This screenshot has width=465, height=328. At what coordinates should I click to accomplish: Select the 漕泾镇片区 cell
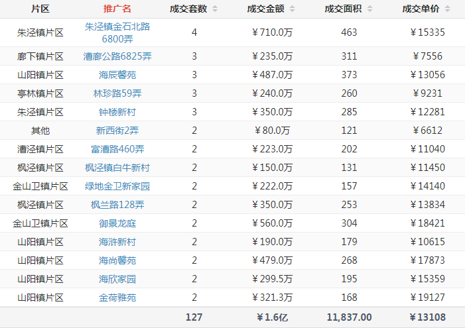[40, 149]
